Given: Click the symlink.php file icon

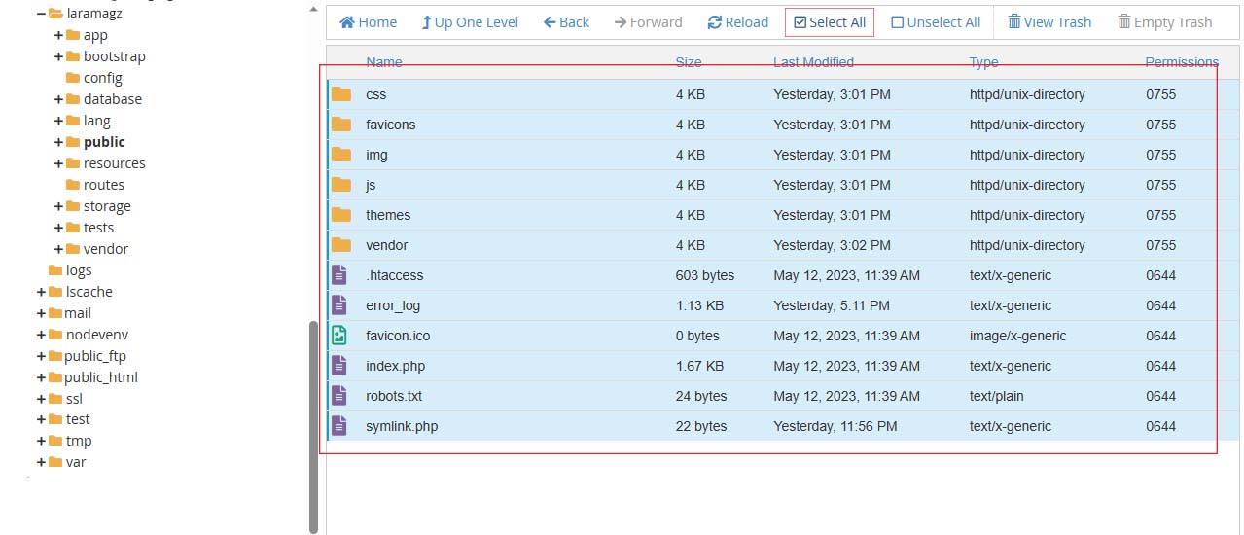Looking at the screenshot, I should click(338, 426).
